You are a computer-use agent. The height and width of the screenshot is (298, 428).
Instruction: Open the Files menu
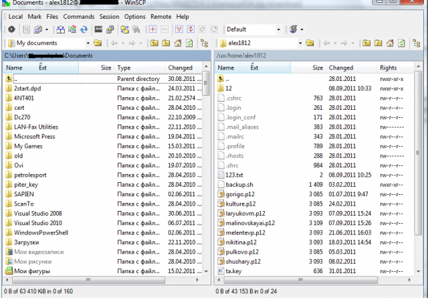pyautogui.click(x=52, y=17)
